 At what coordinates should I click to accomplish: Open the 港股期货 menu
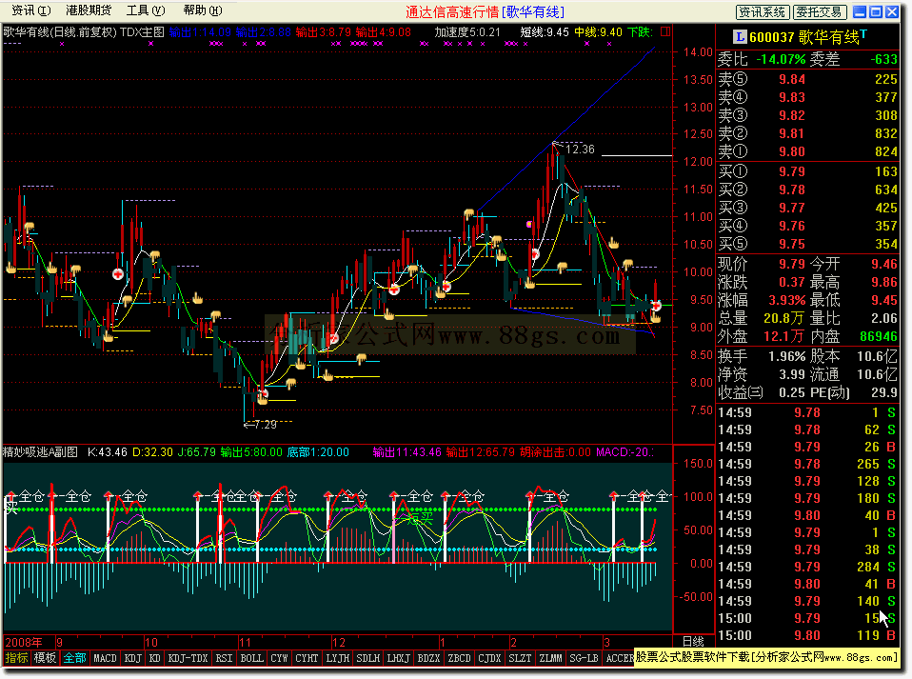(x=88, y=10)
